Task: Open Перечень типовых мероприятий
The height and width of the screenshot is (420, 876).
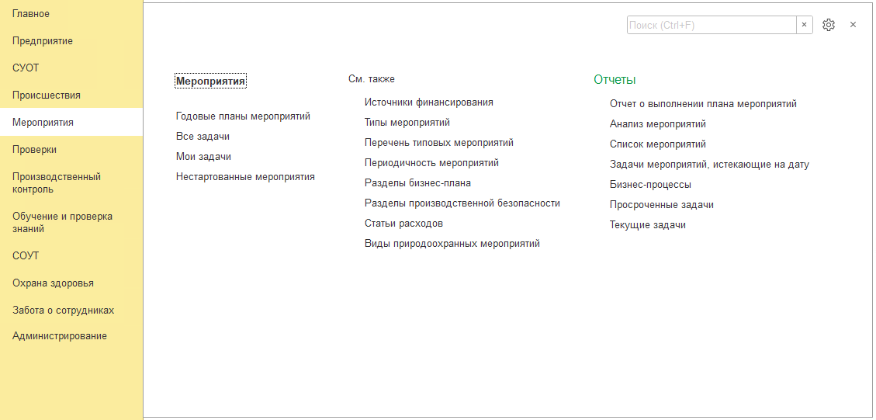Action: coord(438,143)
